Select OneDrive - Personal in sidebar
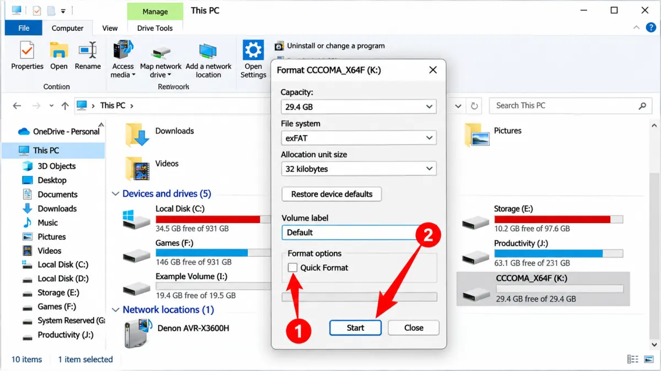 59,131
